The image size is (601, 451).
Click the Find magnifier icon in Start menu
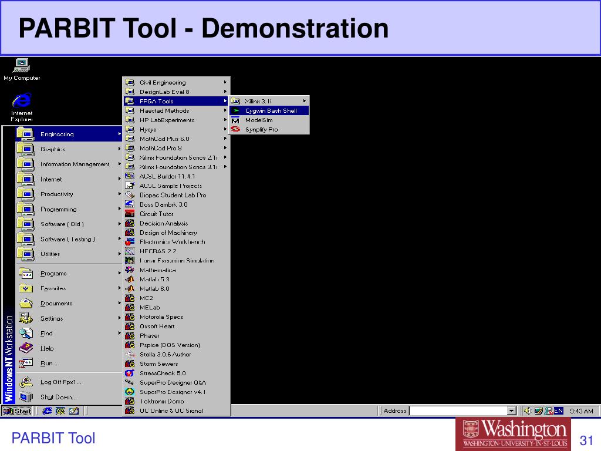[26, 334]
